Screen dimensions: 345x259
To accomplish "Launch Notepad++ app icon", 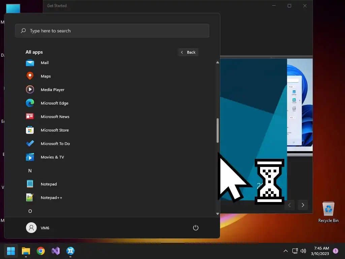I will coord(30,197).
